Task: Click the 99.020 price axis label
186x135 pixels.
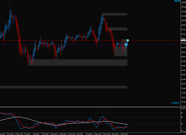Action: coord(183,25)
